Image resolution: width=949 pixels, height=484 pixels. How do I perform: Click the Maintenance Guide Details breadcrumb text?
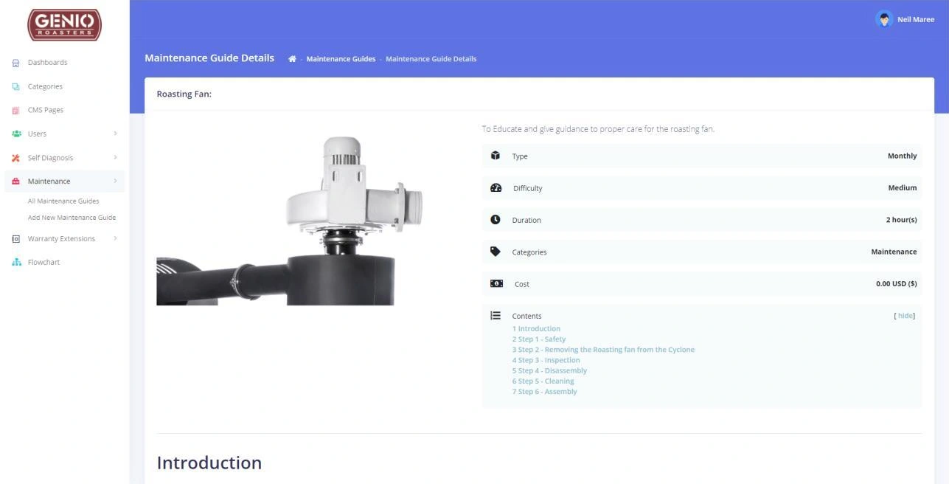click(431, 59)
